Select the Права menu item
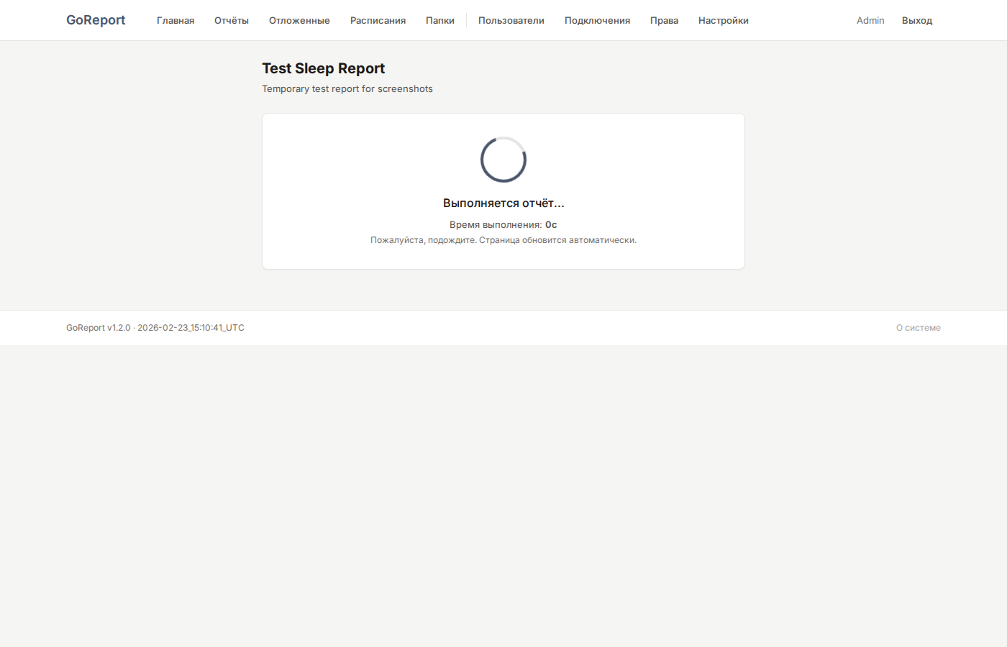Viewport: 1007px width, 647px height. [664, 20]
